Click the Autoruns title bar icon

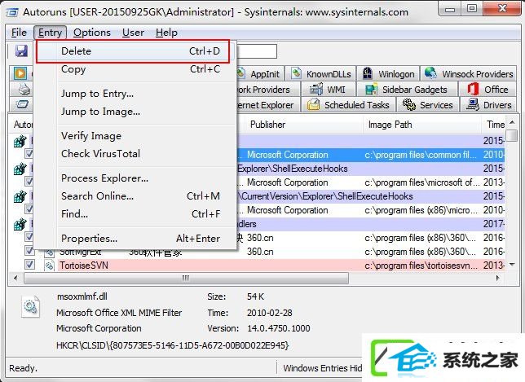point(12,12)
